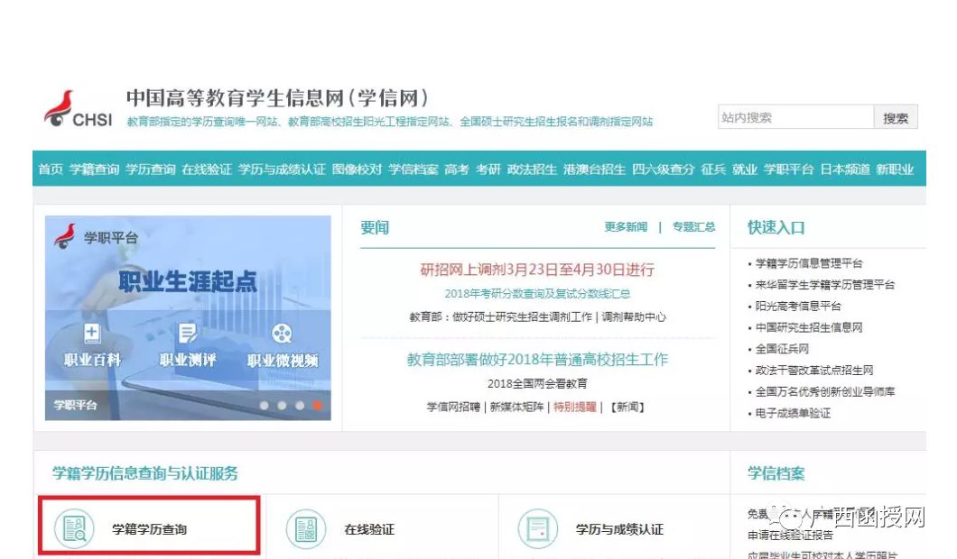The width and height of the screenshot is (957, 559).
Task: Open 港澳台招生 navigation item
Action: (x=594, y=169)
